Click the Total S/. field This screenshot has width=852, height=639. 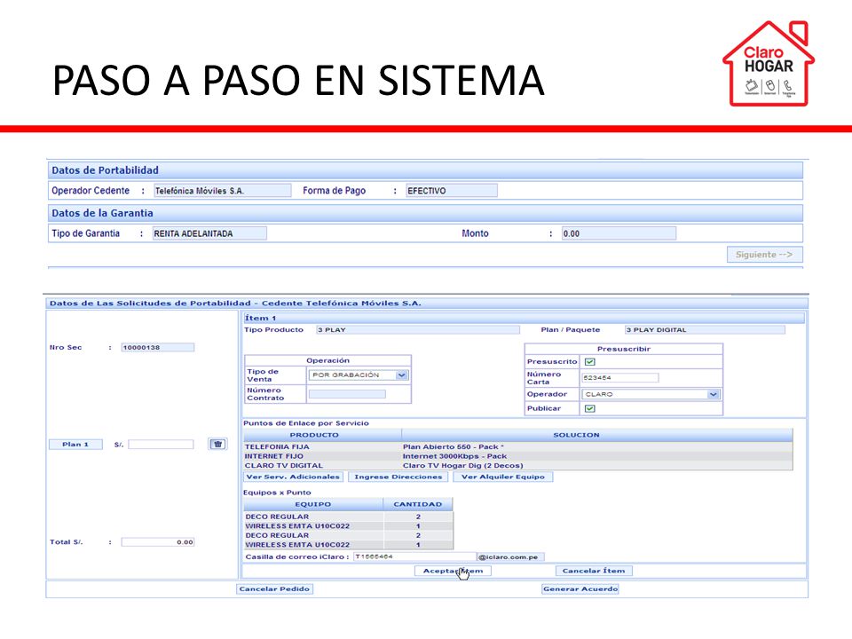(158, 541)
